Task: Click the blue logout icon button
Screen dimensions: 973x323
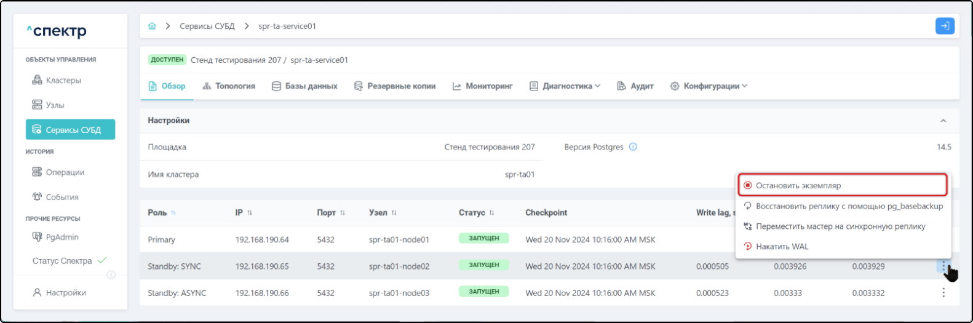Action: click(945, 26)
